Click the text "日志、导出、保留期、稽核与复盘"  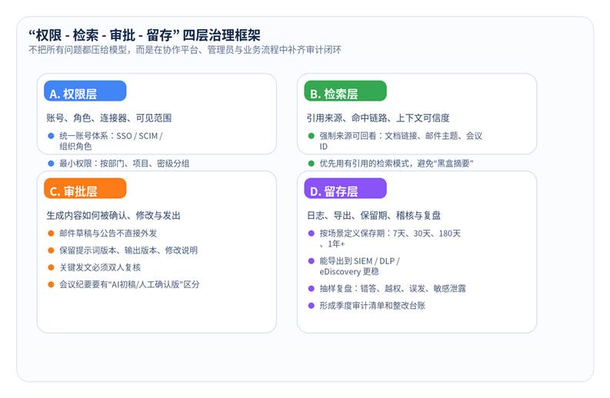374,215
